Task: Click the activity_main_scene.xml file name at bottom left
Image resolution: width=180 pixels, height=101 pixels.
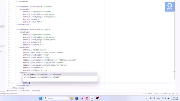Action: pos(8,94)
